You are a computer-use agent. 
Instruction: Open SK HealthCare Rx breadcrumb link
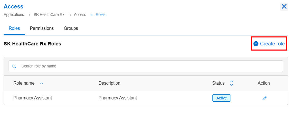(x=49, y=15)
